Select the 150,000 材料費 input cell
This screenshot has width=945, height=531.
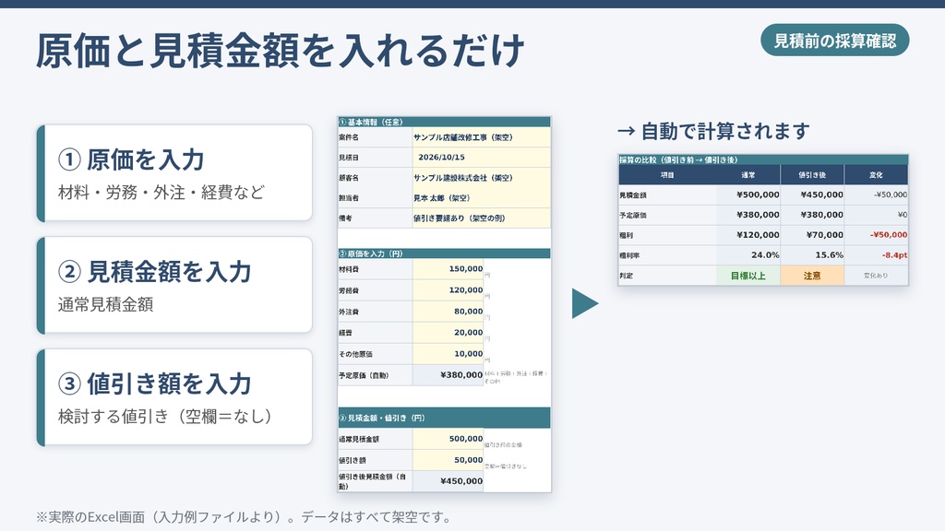[448, 269]
